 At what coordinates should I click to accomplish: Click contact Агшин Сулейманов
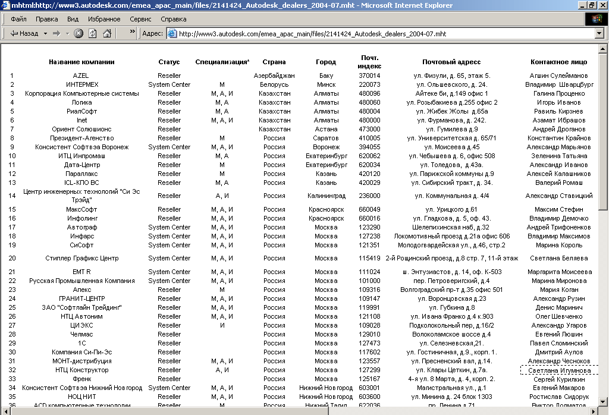click(559, 76)
